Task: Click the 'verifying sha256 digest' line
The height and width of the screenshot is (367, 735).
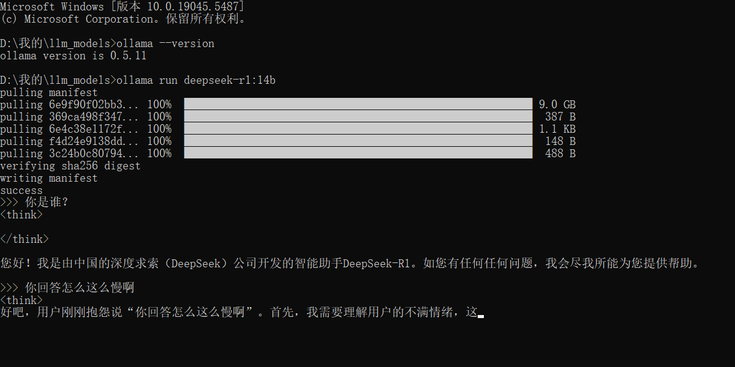Action: pyautogui.click(x=70, y=166)
